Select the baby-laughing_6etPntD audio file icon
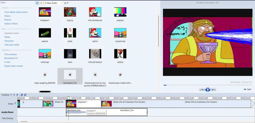 (x=45, y=75)
